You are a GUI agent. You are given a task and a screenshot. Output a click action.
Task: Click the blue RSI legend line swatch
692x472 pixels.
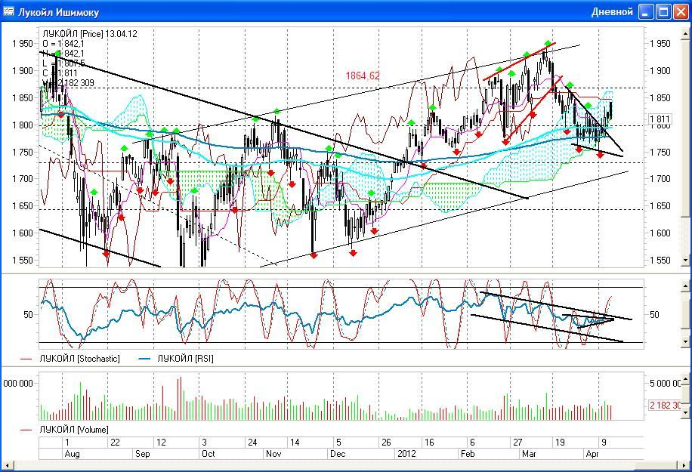pyautogui.click(x=145, y=359)
